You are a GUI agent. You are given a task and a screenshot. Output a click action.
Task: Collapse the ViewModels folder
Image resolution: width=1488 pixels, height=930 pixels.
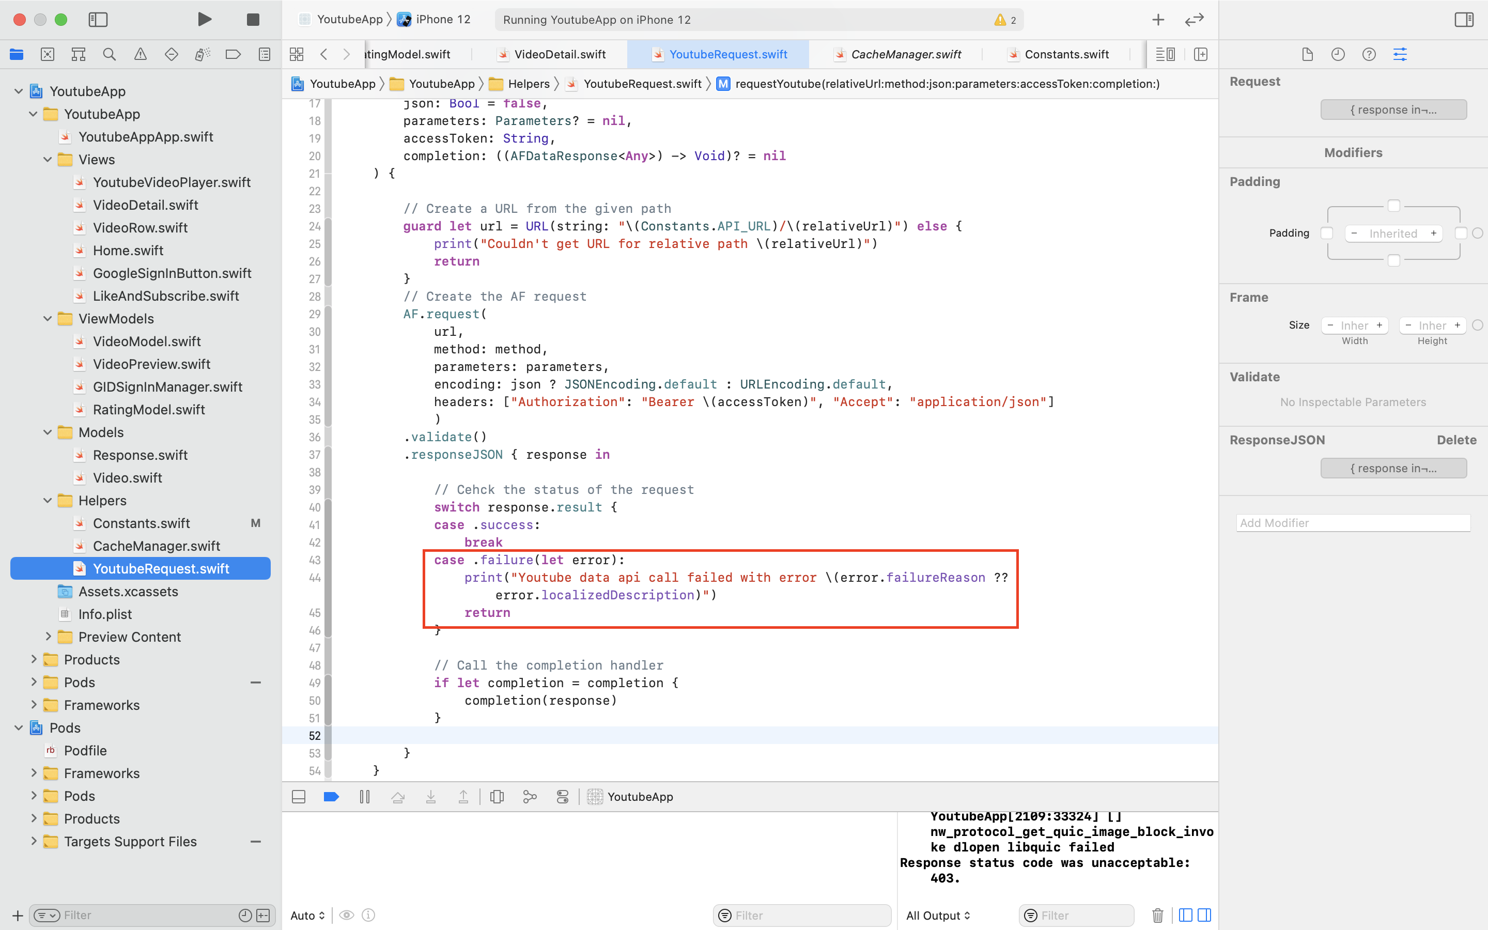pos(48,319)
